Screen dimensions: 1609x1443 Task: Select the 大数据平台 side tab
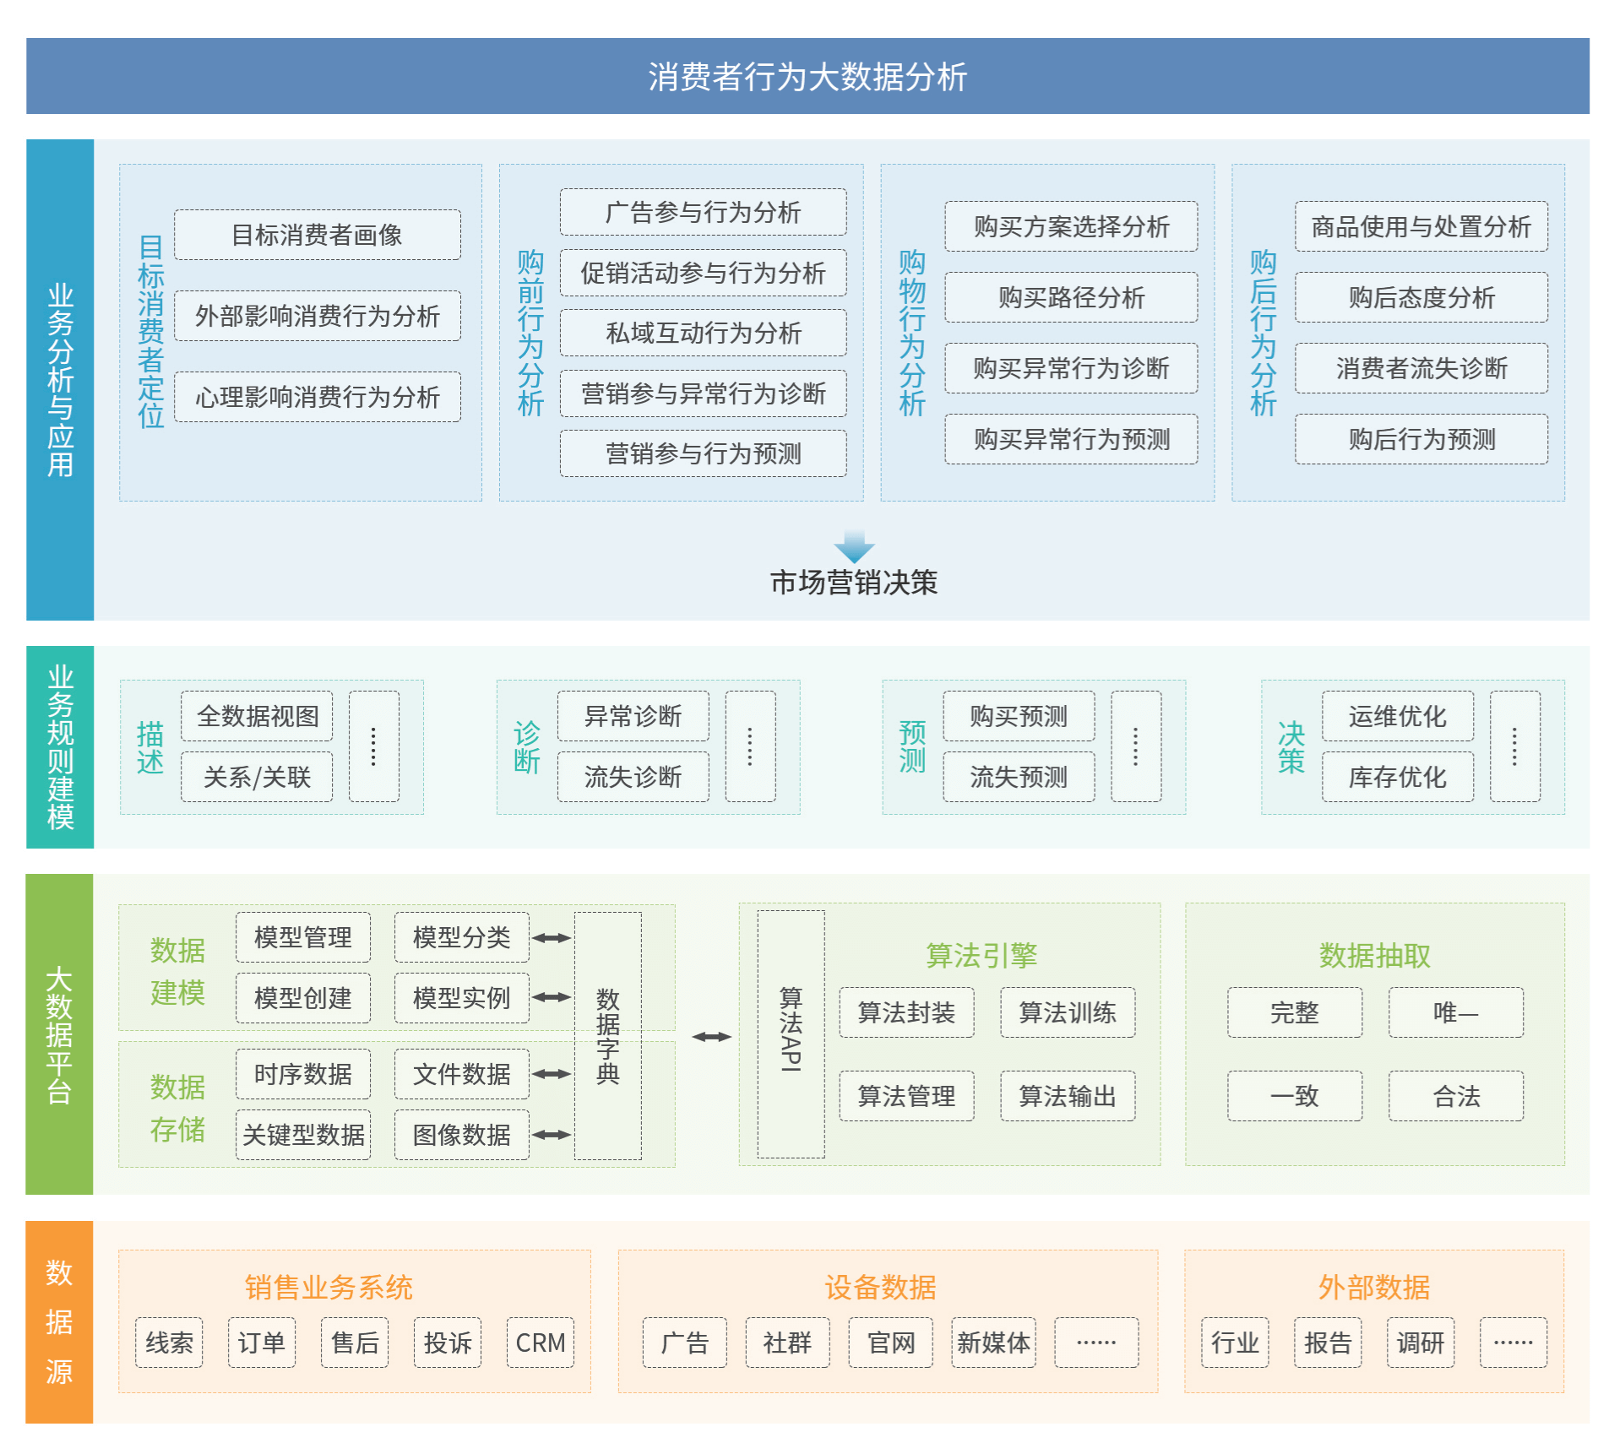[x=59, y=1034]
